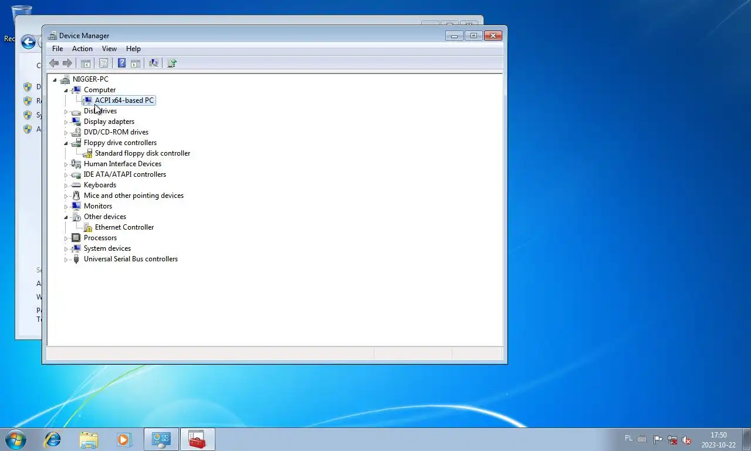Screen dimensions: 751x451
Task: Click the Display adapters monitor icon
Action: [76, 122]
